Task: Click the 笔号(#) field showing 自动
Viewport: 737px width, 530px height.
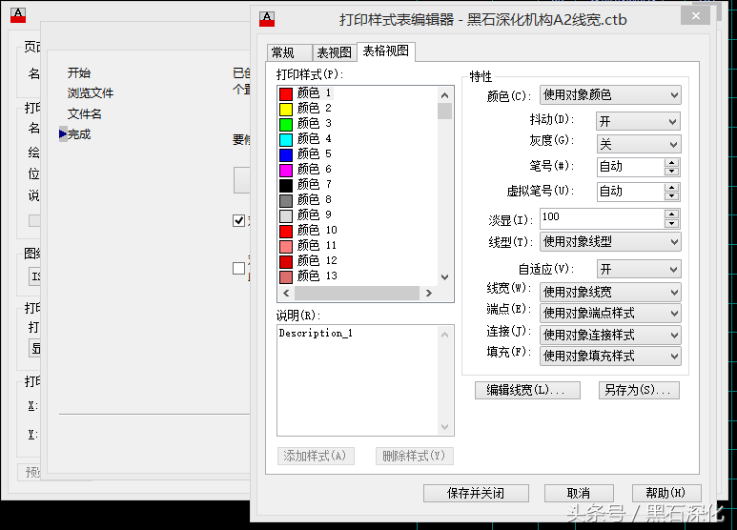Action: (x=630, y=167)
